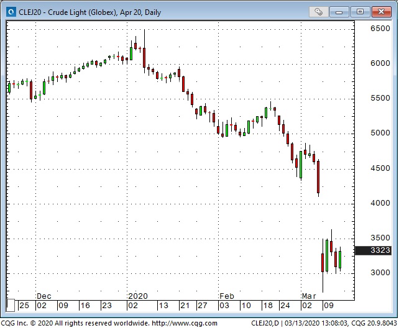This screenshot has width=399, height=328.
Task: Click the link chain icon button
Action: pos(319,12)
